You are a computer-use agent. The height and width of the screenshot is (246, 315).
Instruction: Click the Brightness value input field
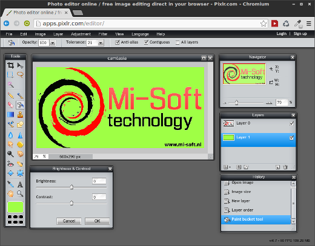[x=99, y=181]
